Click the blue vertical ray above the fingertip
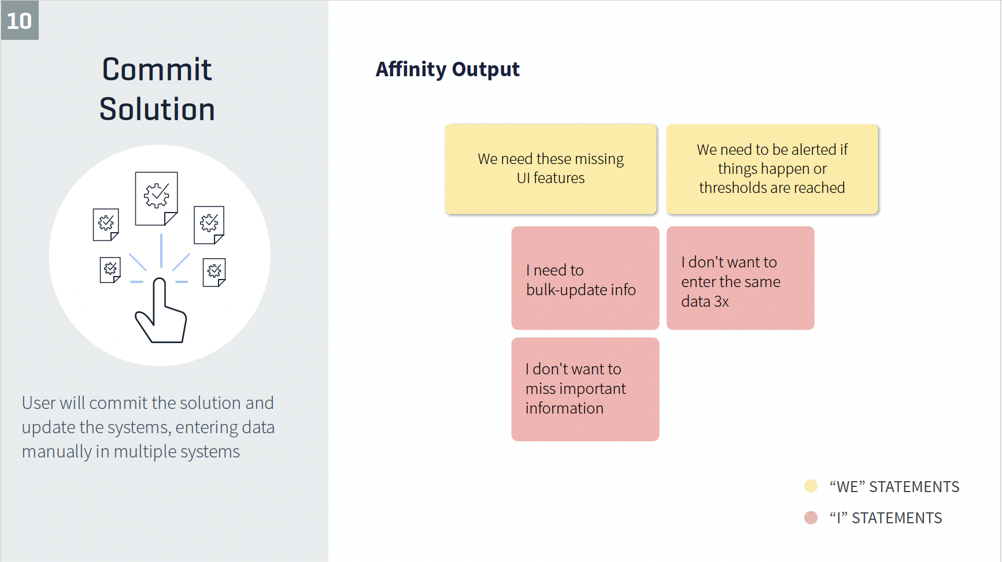 click(161, 250)
